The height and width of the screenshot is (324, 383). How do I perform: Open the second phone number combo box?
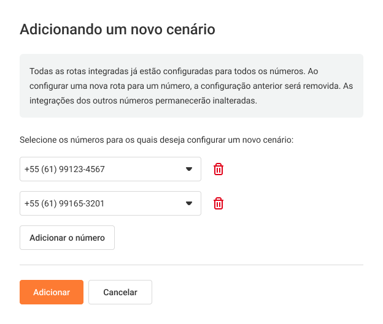coord(110,203)
